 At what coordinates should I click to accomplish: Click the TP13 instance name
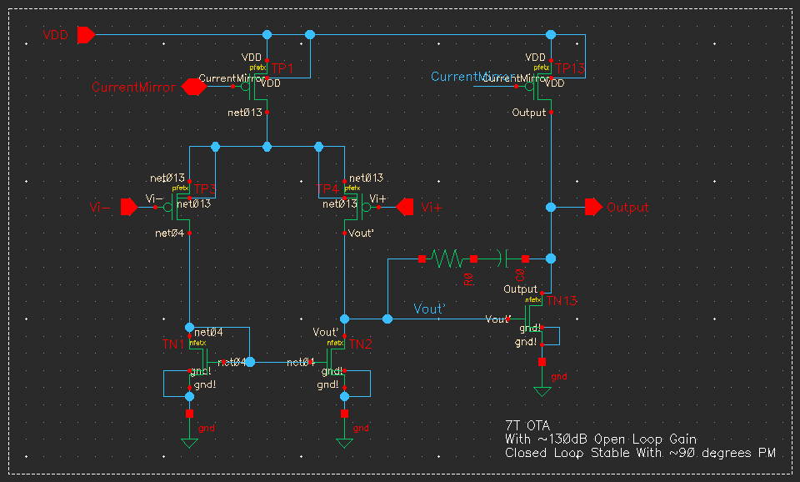coord(570,68)
